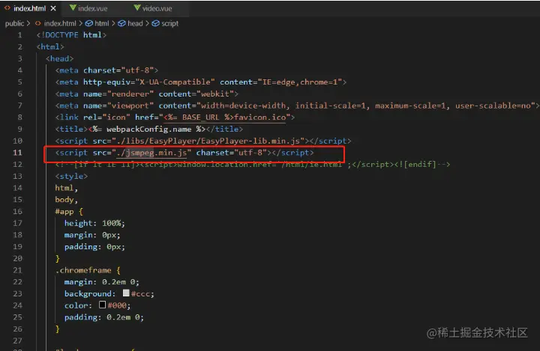
Task: Click line number 13 in gutter
Action: [17, 176]
